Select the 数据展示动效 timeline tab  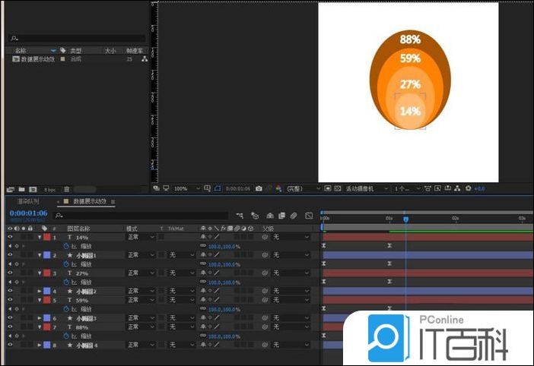(x=89, y=201)
